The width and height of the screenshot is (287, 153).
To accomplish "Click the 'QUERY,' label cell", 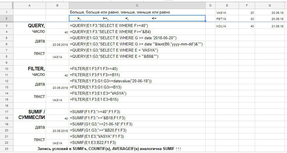I will [30, 26].
